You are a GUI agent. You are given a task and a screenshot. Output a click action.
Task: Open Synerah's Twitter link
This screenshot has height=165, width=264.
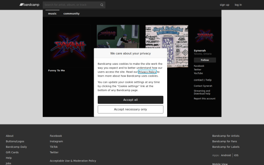pos(198,70)
